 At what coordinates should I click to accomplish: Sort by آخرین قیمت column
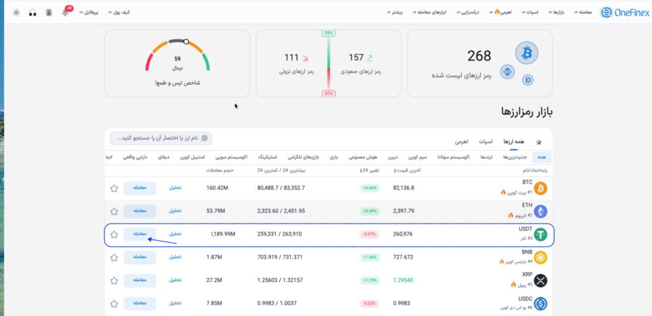(407, 170)
